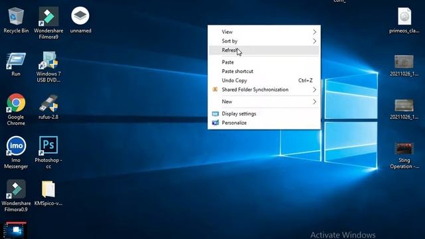The width and height of the screenshot is (425, 239).
Task: Expand the arrow beside New
Action: point(314,102)
